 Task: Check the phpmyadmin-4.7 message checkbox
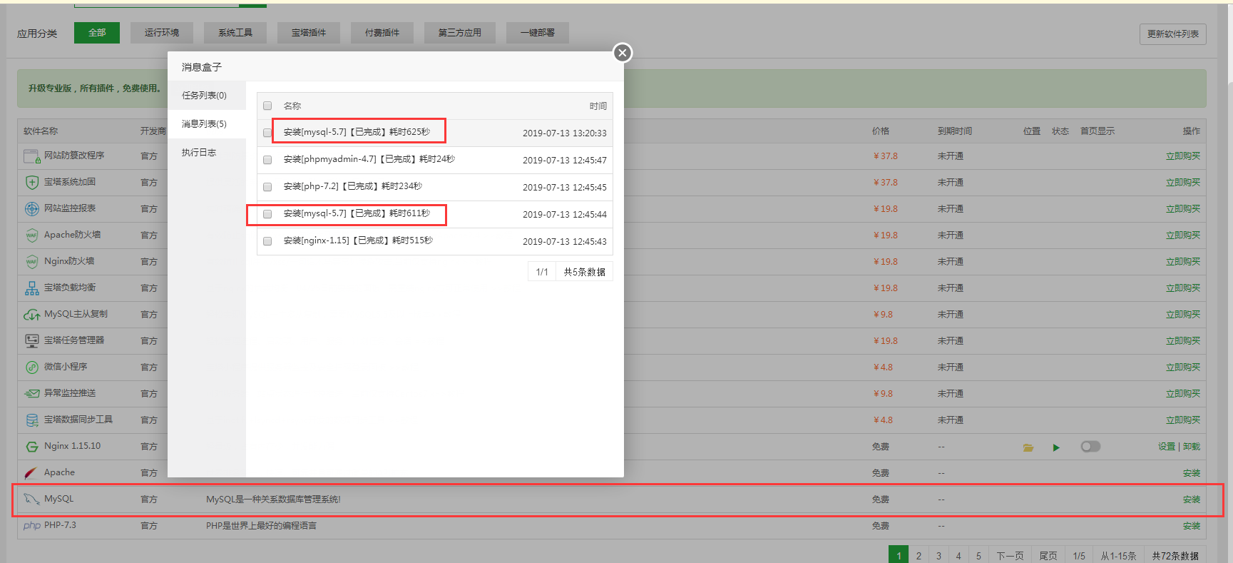(267, 160)
